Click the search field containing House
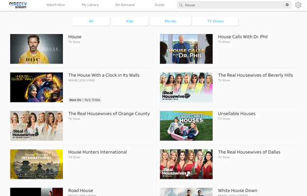 click(234, 5)
